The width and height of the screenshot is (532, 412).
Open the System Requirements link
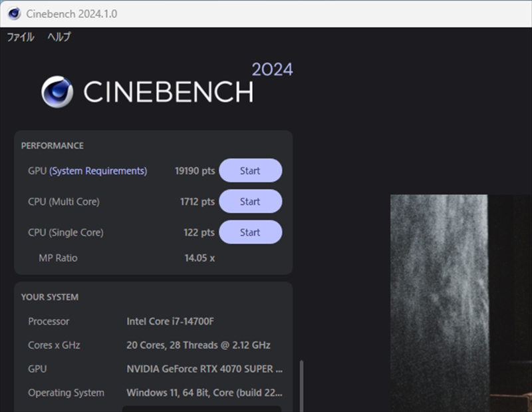click(x=98, y=171)
